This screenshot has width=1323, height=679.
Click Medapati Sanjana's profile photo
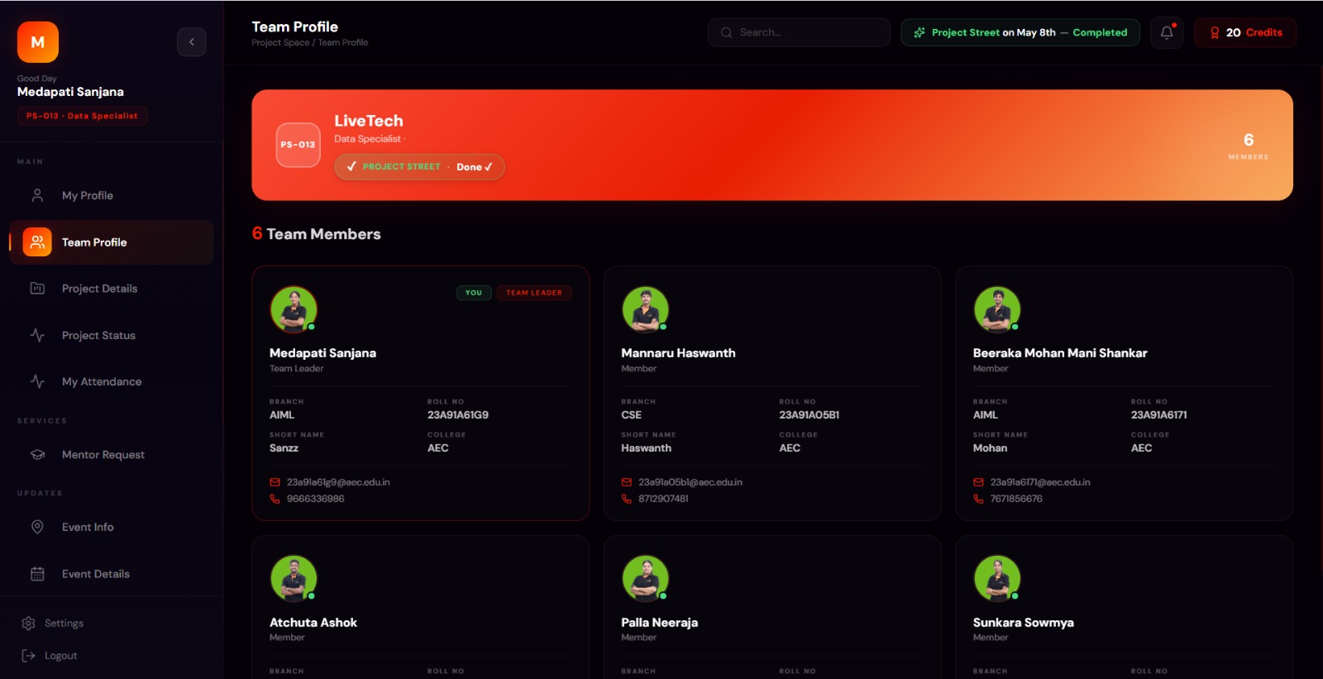coord(294,309)
